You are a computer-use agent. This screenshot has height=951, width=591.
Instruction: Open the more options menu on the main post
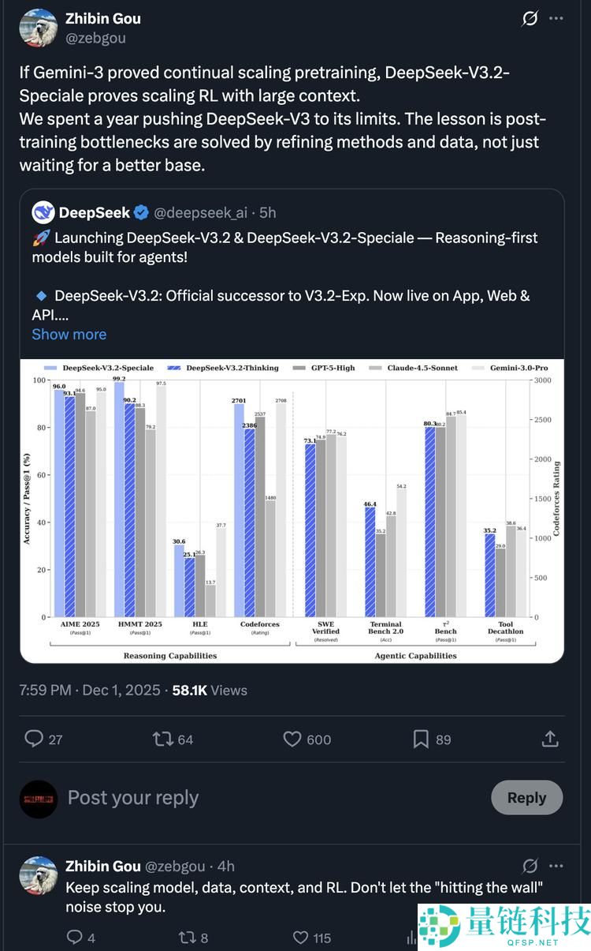click(x=556, y=18)
